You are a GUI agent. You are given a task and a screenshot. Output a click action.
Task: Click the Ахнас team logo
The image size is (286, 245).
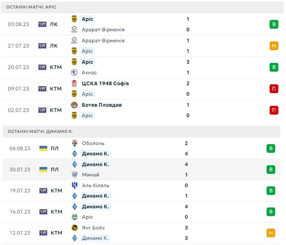coord(74,72)
